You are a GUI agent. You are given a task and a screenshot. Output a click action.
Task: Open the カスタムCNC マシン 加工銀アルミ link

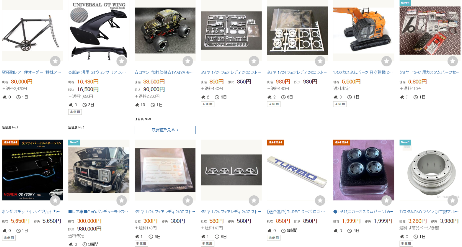point(429,212)
